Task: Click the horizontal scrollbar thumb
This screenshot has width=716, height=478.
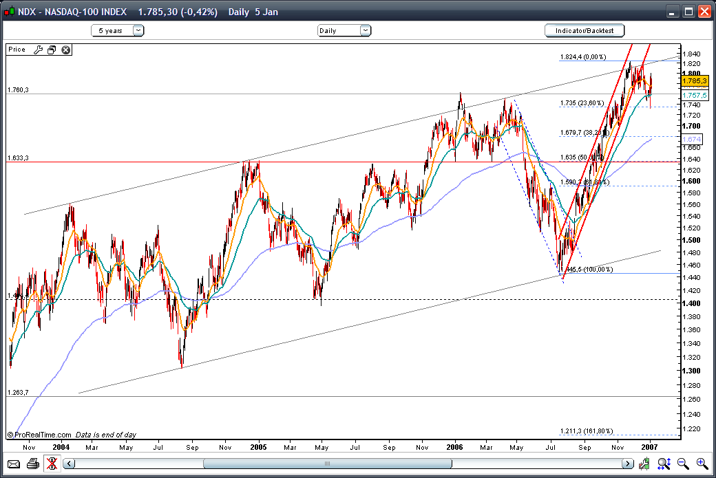Action: [x=327, y=464]
